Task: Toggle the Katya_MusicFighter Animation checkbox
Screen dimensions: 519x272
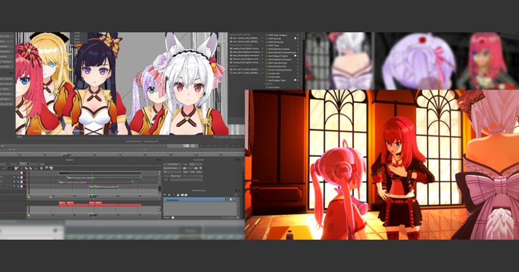Action: [231, 52]
